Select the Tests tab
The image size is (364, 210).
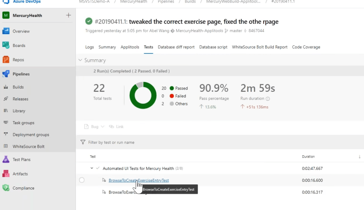[x=148, y=47]
